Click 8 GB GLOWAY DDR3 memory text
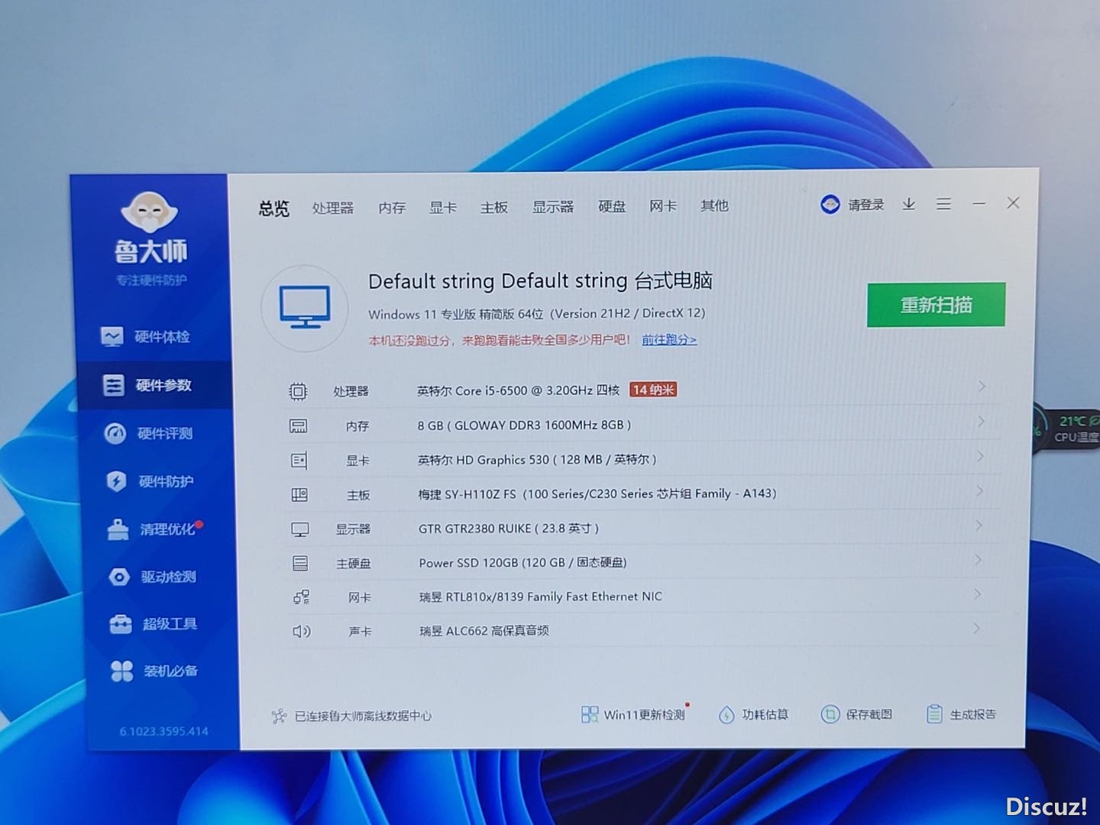The width and height of the screenshot is (1100, 825). tap(524, 425)
